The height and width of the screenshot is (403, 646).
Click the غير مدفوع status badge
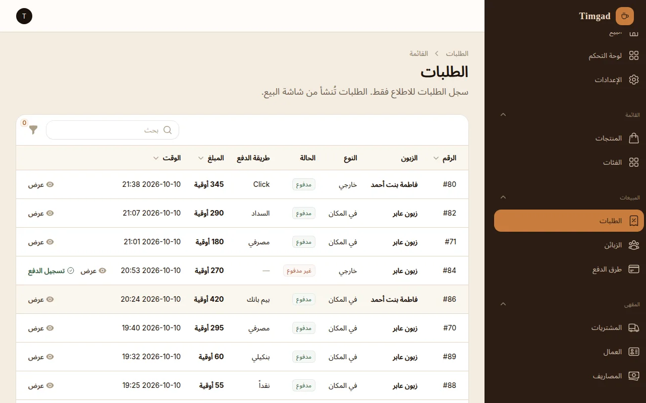(x=299, y=271)
